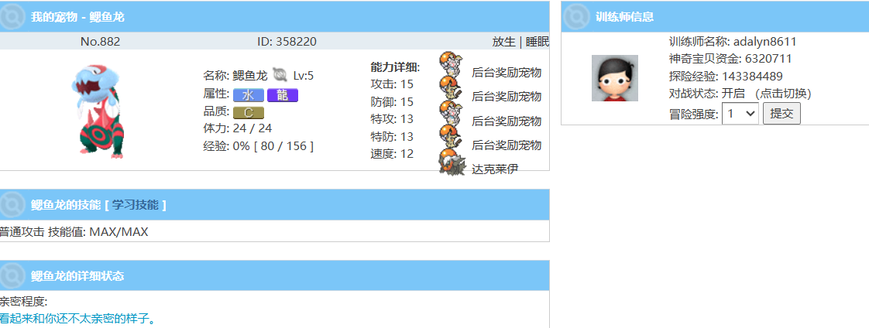Image resolution: width=869 pixels, height=328 pixels.
Task: Select the fourth 后台奖励宠物 party icon
Action: coord(451,138)
